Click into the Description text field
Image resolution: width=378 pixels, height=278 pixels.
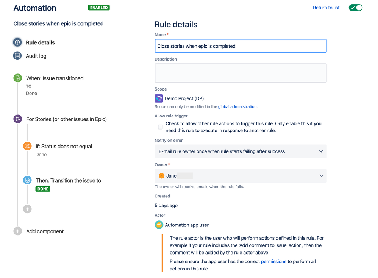[x=241, y=73]
